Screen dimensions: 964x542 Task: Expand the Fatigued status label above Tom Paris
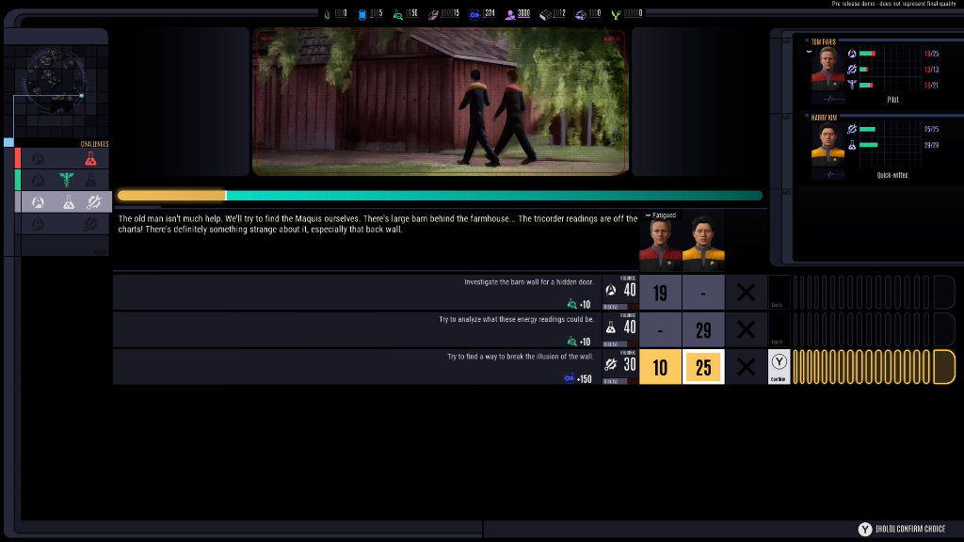tap(660, 215)
